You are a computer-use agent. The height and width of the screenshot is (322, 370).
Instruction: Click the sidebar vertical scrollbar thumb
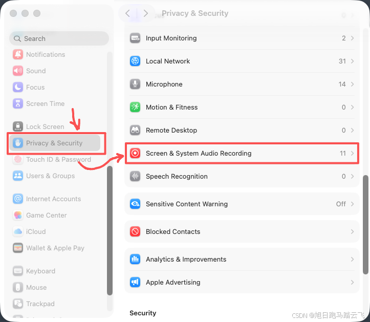[110, 231]
